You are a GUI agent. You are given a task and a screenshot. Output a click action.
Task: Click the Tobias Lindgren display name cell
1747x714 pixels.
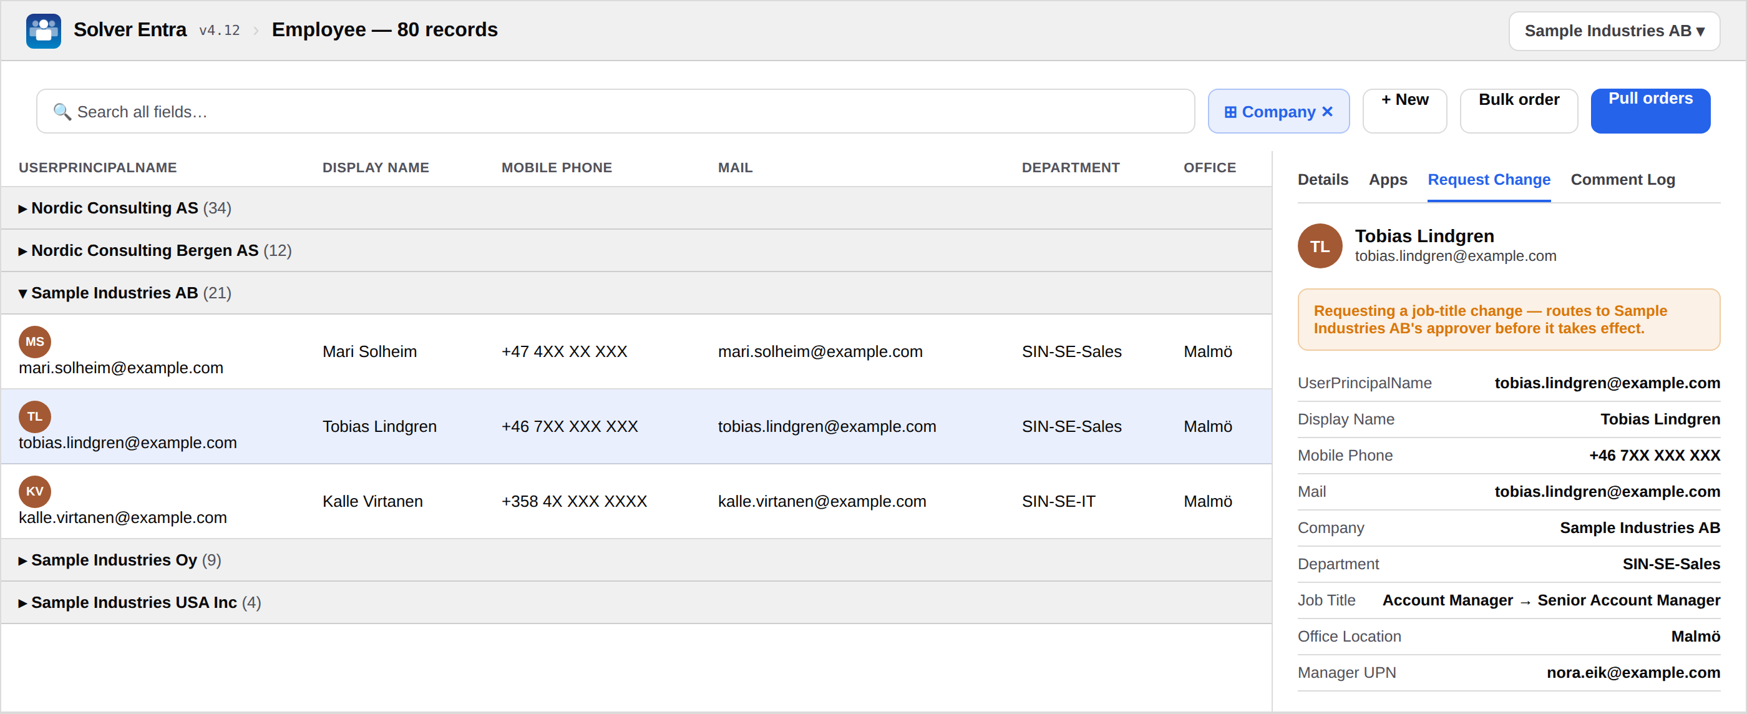379,426
